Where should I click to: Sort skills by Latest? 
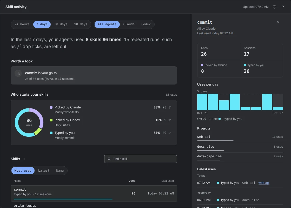point(44,171)
